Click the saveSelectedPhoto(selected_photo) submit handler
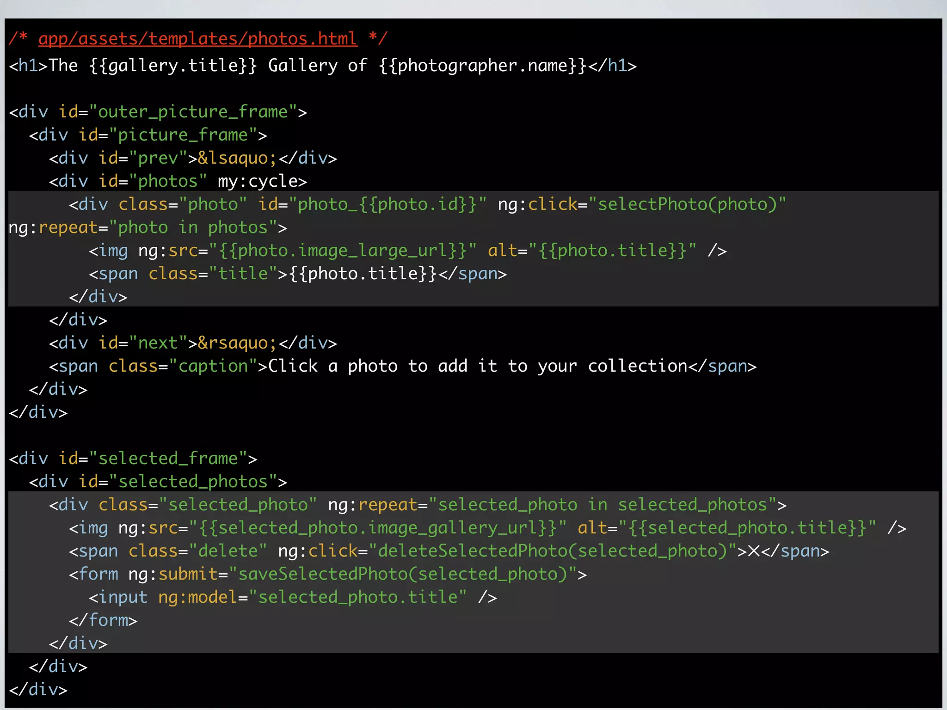This screenshot has height=710, width=947. [402, 574]
